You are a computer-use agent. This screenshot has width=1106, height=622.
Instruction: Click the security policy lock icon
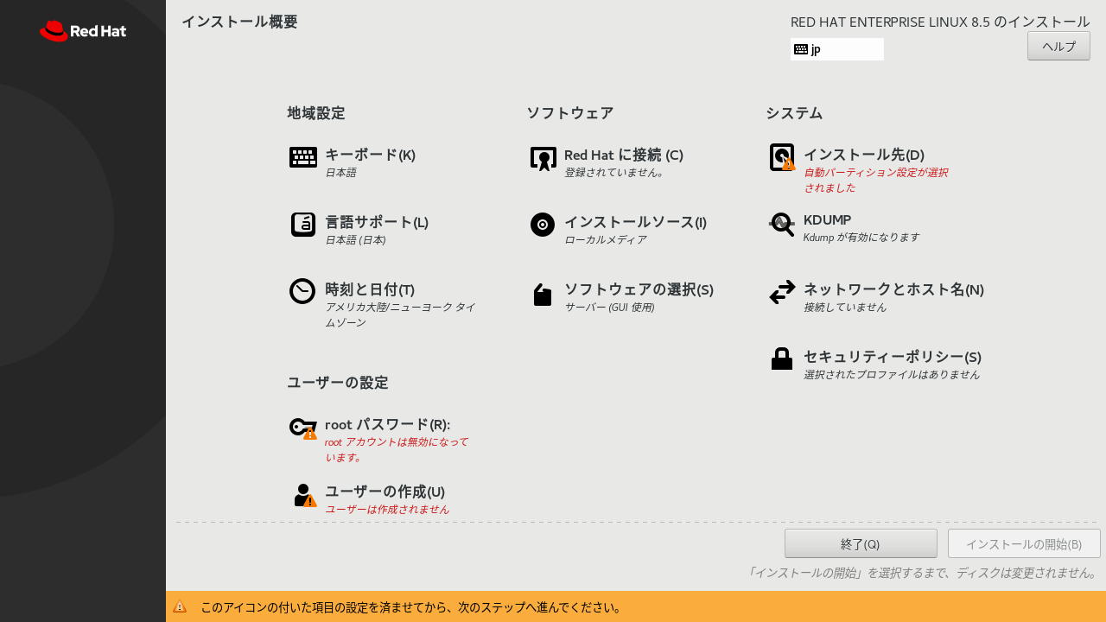[x=781, y=359]
